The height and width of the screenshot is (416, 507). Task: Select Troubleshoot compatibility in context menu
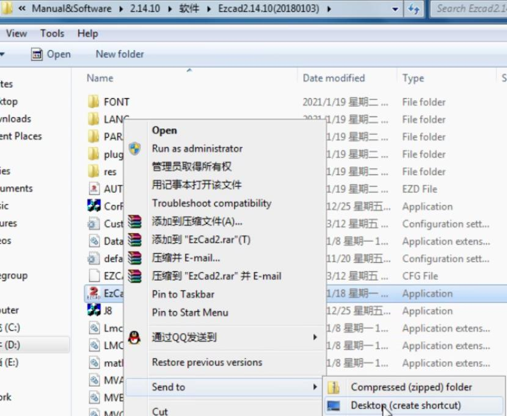pyautogui.click(x=211, y=203)
